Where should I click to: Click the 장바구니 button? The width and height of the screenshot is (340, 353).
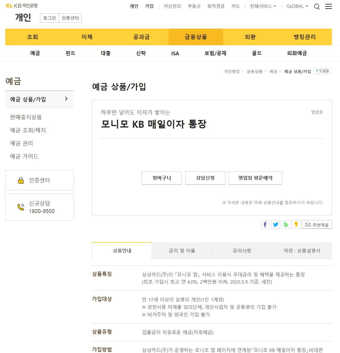(162, 178)
